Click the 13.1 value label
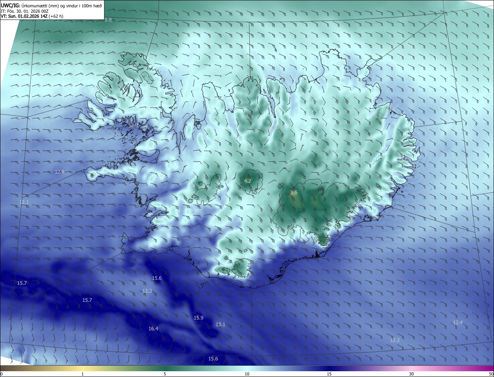Screen dimensions: 494x377 [220, 325]
